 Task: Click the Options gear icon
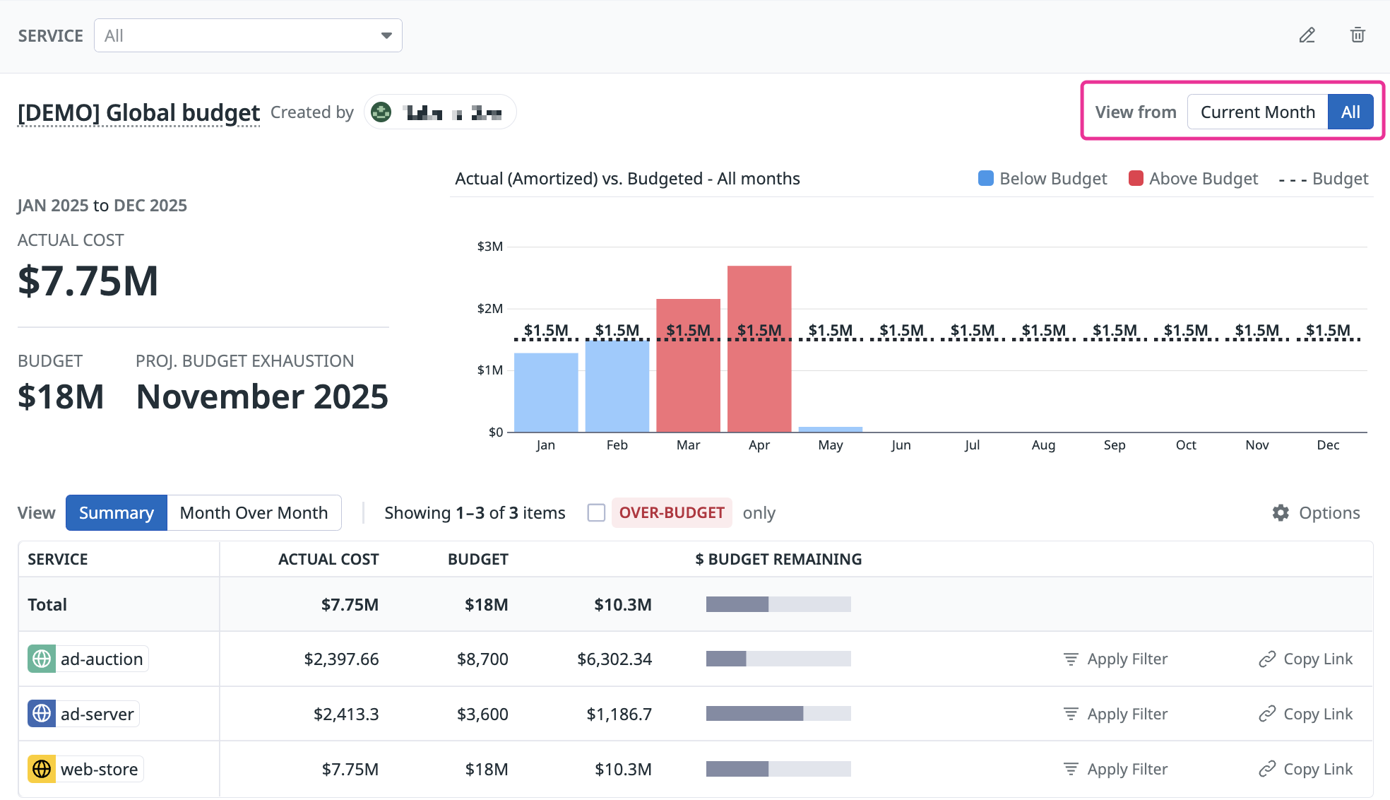[x=1281, y=513]
